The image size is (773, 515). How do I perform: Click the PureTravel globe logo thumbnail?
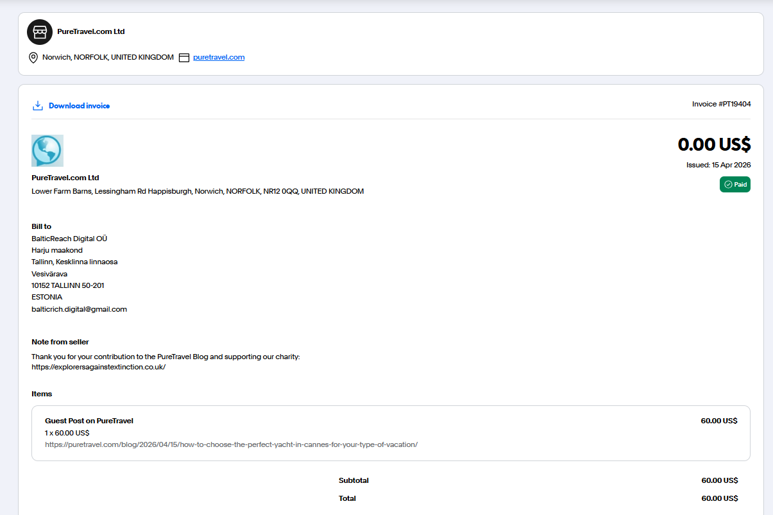(47, 151)
